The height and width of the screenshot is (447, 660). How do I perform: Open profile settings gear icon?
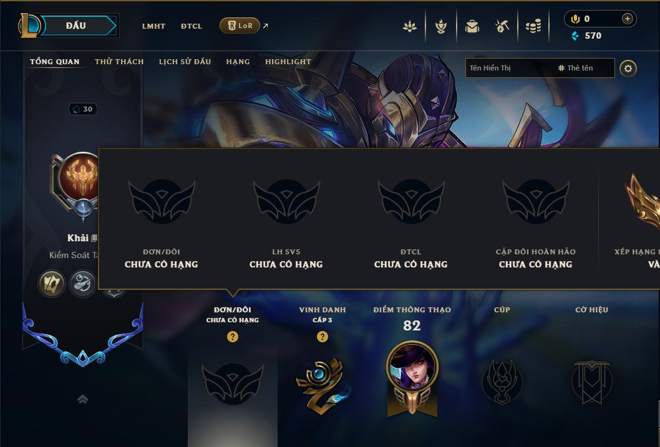[x=628, y=69]
